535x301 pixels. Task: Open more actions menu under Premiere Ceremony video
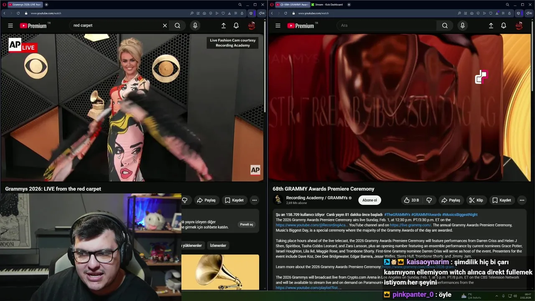coord(522,200)
